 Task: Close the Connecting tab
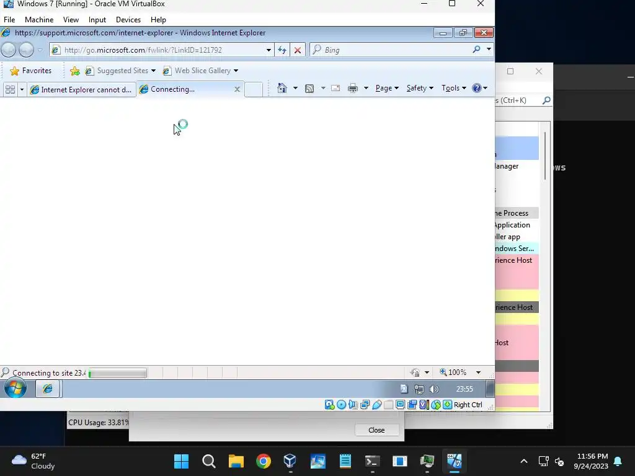(x=238, y=89)
